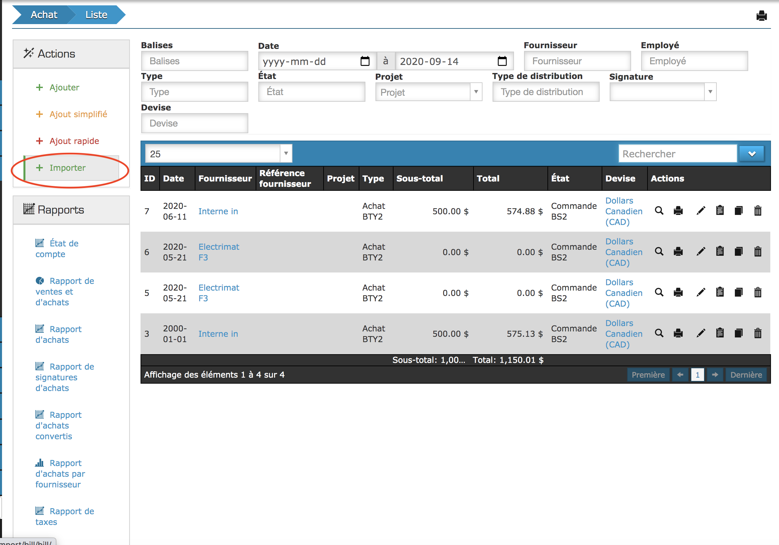This screenshot has height=545, width=779.
Task: Duplicate purchase ID 7 with copy icon
Action: click(x=739, y=211)
